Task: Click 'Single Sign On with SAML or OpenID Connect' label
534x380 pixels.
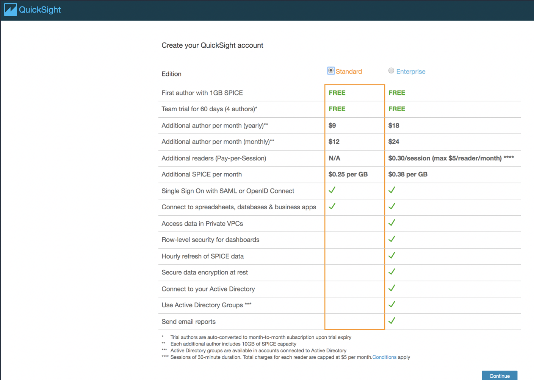Action: coord(228,191)
